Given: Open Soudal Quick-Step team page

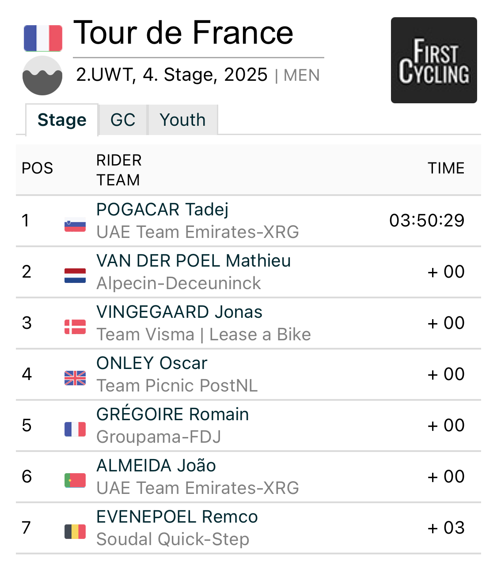Looking at the screenshot, I should coord(173,539).
